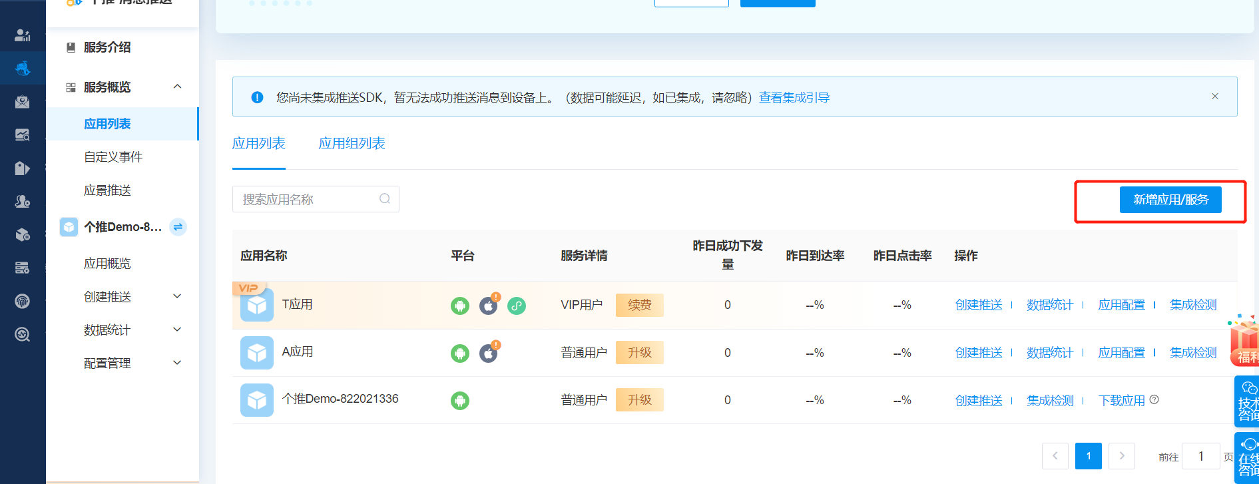Go to previous page arrow in pagination

pos(1055,456)
